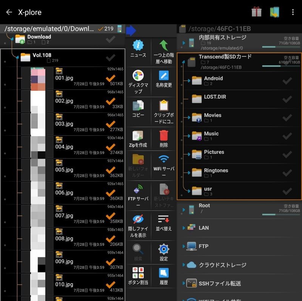Uncheck the mark on 009.jpg
The height and width of the screenshot is (301, 302).
(111, 262)
